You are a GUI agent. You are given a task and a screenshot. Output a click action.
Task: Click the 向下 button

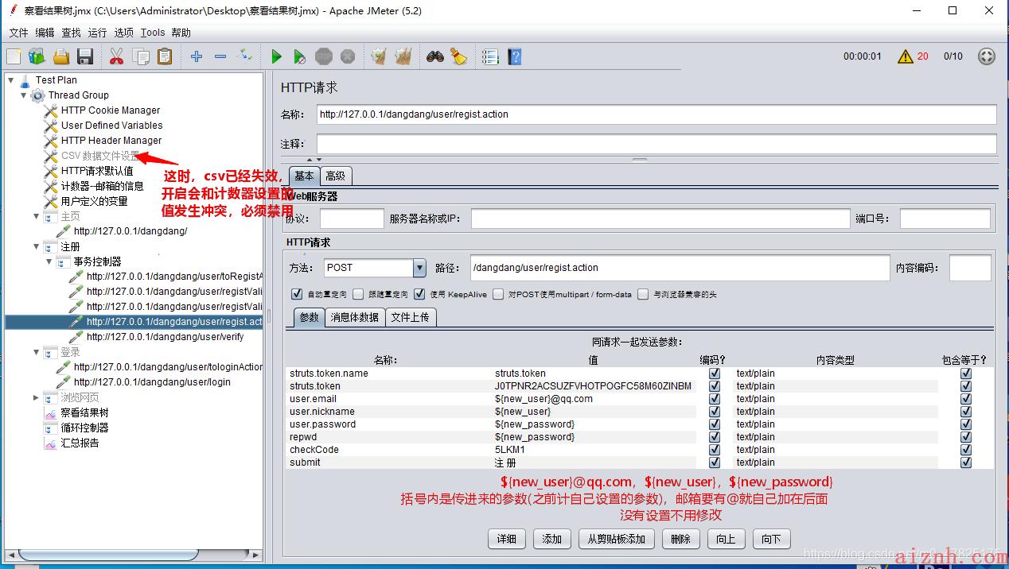coord(771,539)
